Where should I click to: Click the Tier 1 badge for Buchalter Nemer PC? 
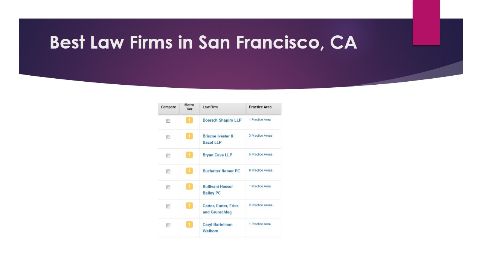coord(189,171)
